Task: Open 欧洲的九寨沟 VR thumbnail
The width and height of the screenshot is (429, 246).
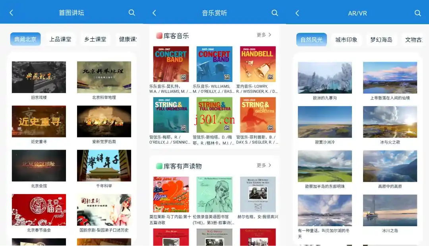Action: (325, 78)
